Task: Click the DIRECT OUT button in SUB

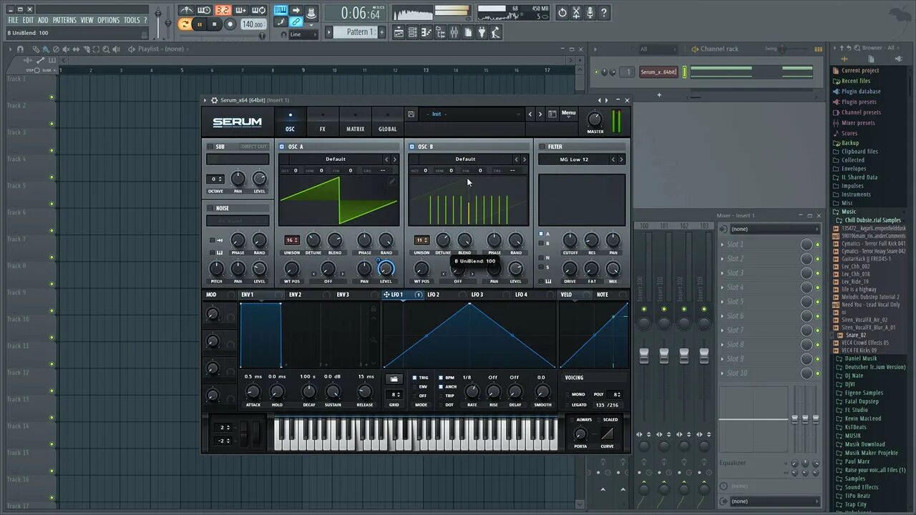Action: (253, 147)
